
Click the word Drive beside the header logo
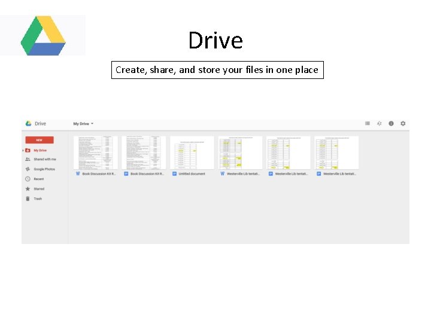(x=41, y=124)
